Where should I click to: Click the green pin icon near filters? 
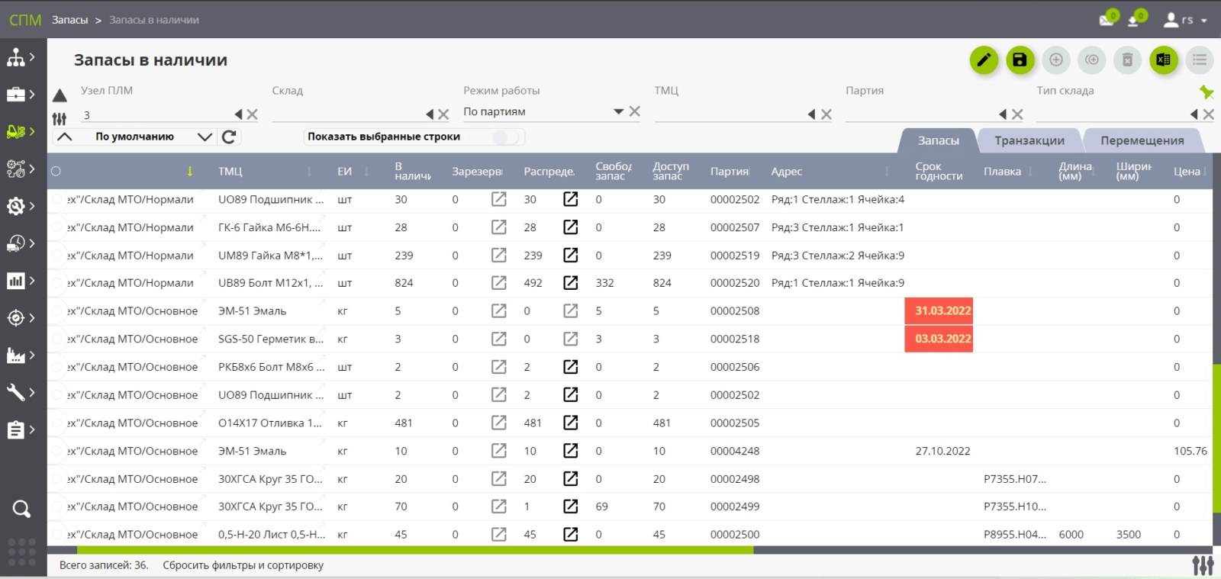[x=1207, y=92]
